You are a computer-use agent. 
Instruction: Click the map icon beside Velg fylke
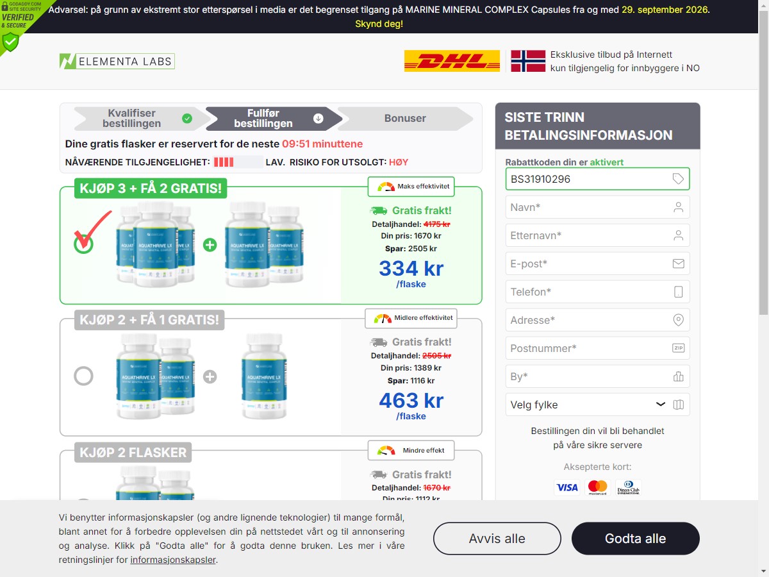coord(679,405)
